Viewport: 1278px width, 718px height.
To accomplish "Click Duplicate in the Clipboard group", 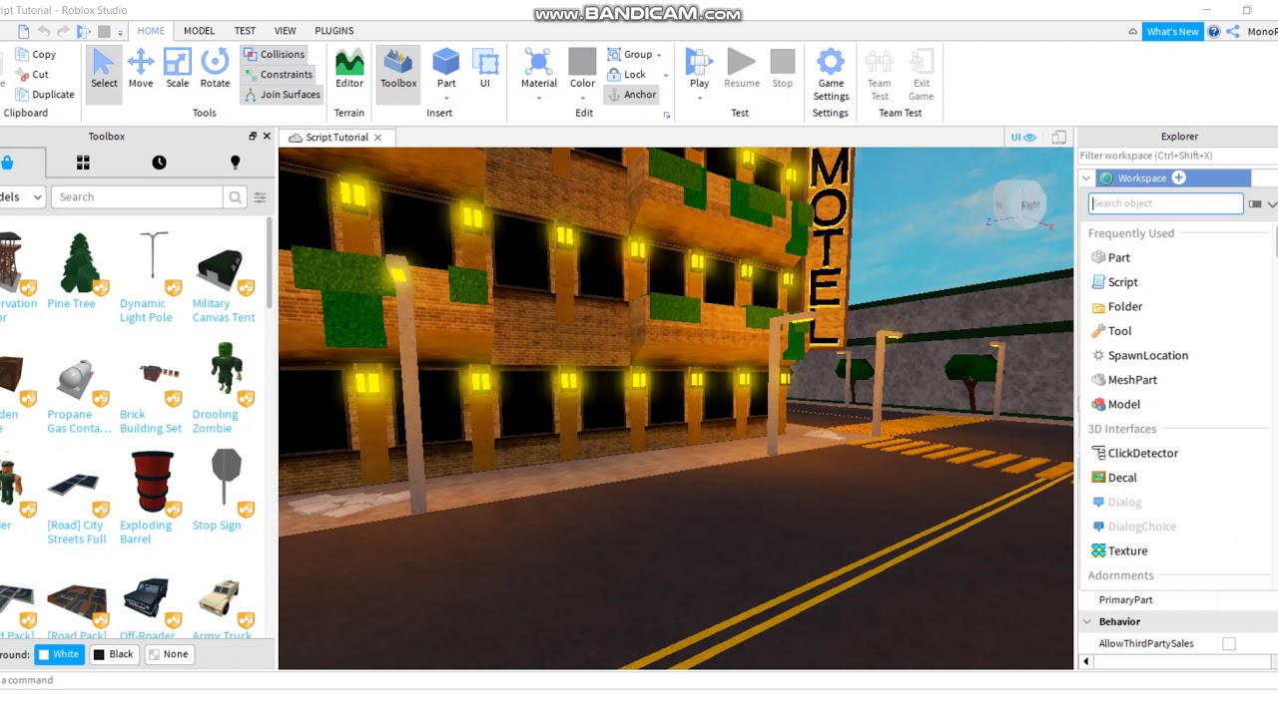I will (45, 95).
